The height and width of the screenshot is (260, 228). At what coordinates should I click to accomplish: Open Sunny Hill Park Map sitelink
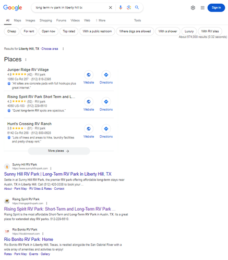click(20, 189)
